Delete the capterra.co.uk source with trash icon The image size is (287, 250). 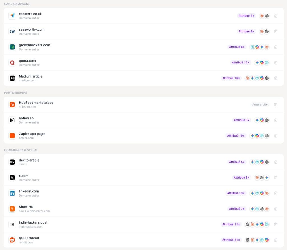276,16
